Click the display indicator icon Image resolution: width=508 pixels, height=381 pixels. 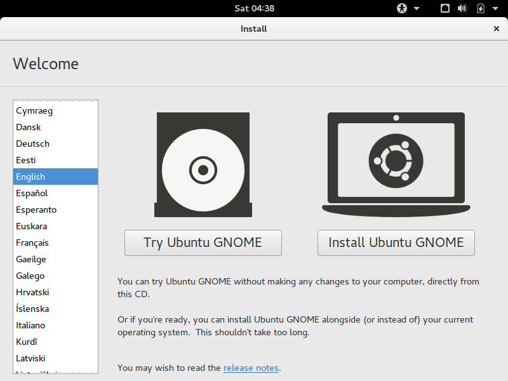tap(444, 9)
